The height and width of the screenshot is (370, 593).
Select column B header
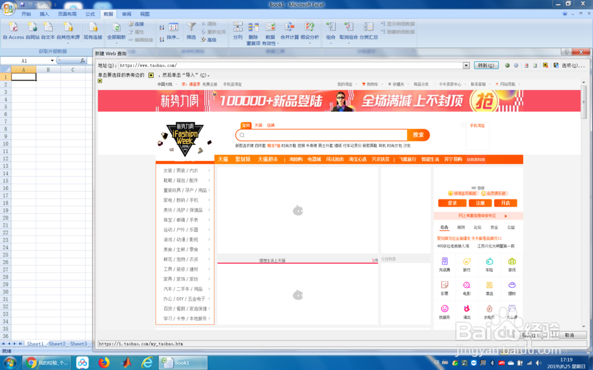(x=48, y=69)
